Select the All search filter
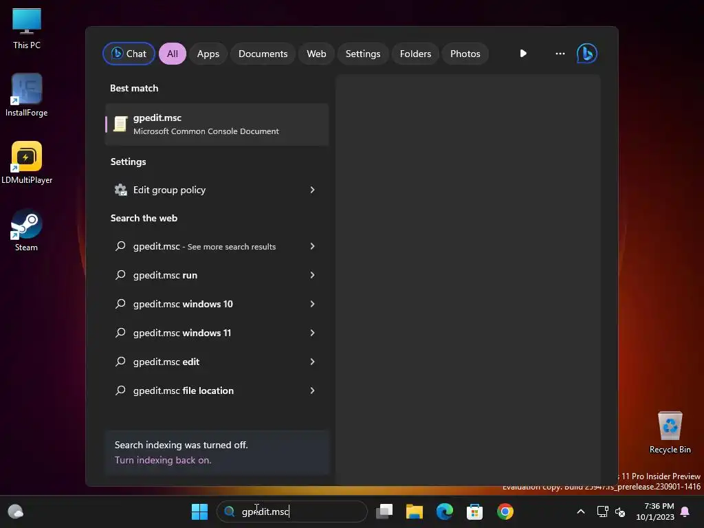Image resolution: width=704 pixels, height=528 pixels. (x=173, y=54)
